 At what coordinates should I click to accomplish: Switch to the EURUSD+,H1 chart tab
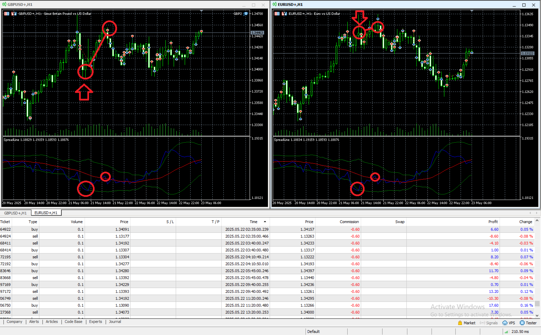point(46,213)
